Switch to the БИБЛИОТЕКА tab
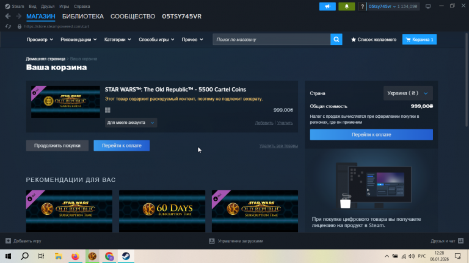The width and height of the screenshot is (469, 263). click(83, 16)
